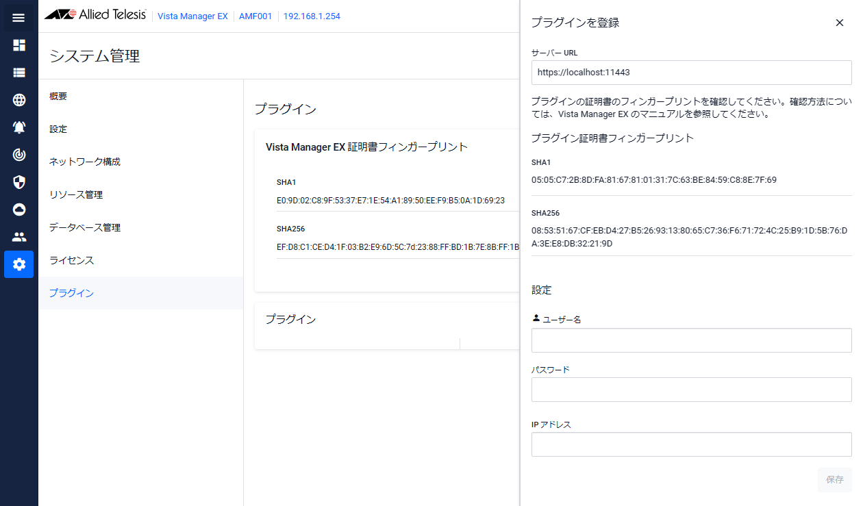
Task: Select 概要 in the system menu
Action: pyautogui.click(x=58, y=97)
